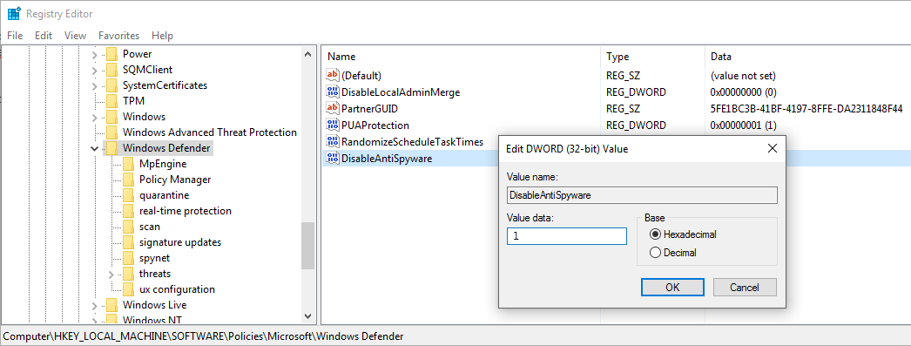Select the (Default) string value icon

click(333, 75)
